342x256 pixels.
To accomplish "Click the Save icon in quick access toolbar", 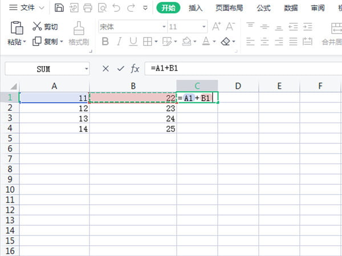I will pyautogui.click(x=60, y=8).
